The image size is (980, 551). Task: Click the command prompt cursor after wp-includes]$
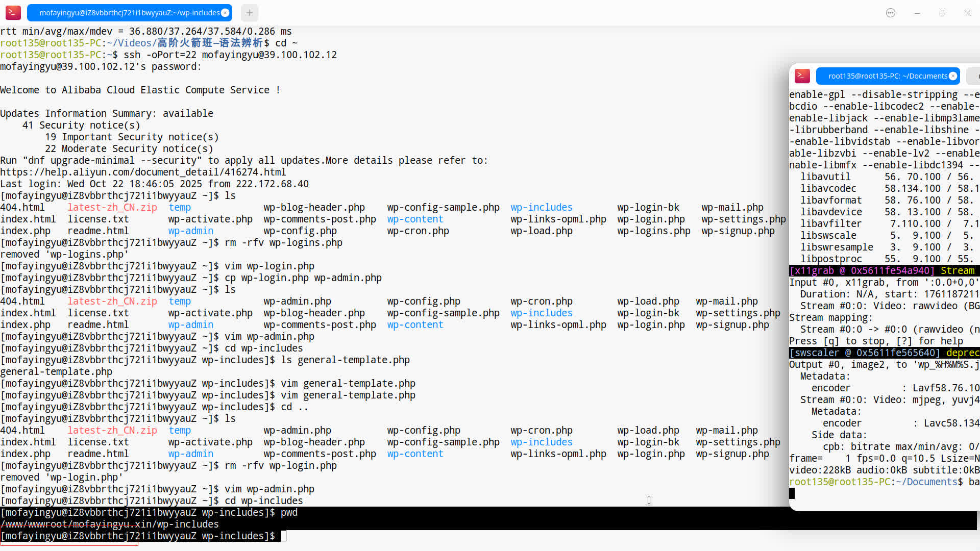tap(284, 536)
